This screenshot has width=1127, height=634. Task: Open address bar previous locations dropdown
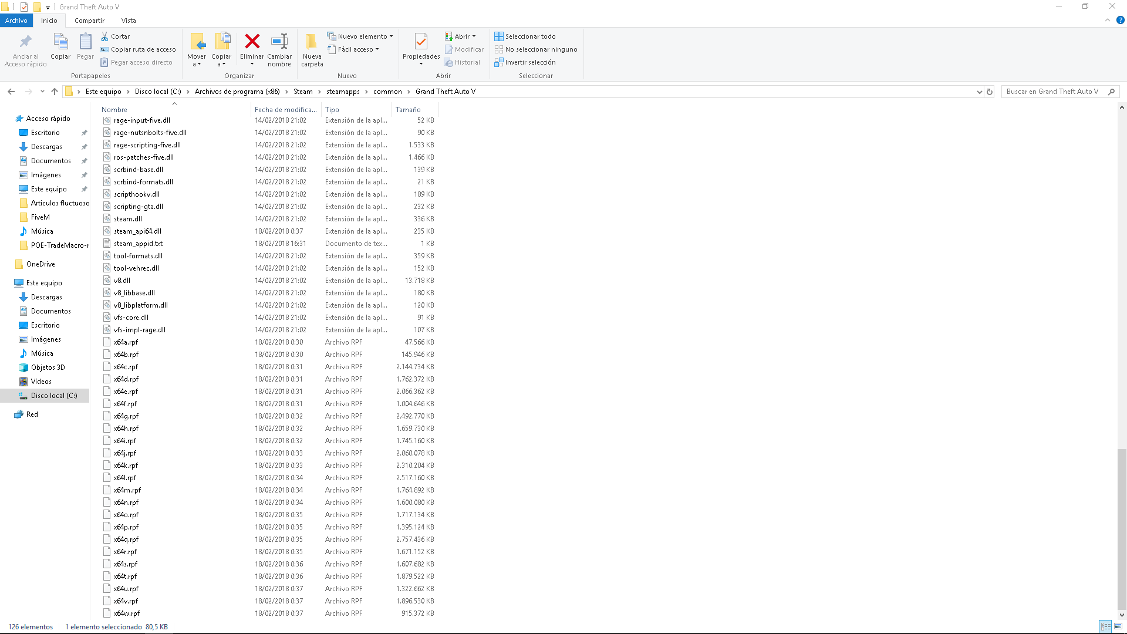(x=979, y=92)
